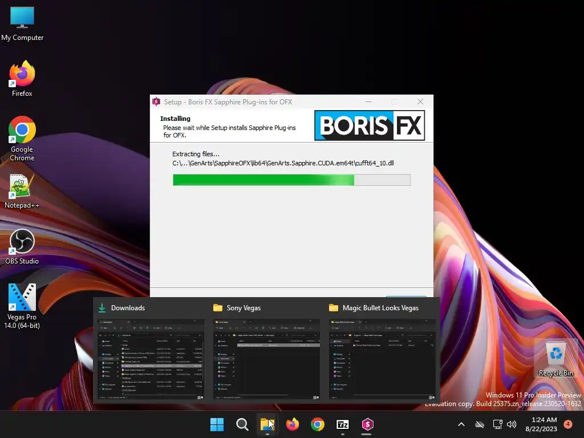Image resolution: width=584 pixels, height=438 pixels.
Task: Click the 'Extracting files...' status text
Action: coord(196,154)
